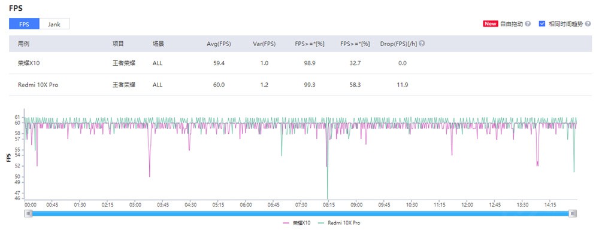Switch to the Jank tab
Viewport: 599px width, 233px height.
(x=55, y=24)
